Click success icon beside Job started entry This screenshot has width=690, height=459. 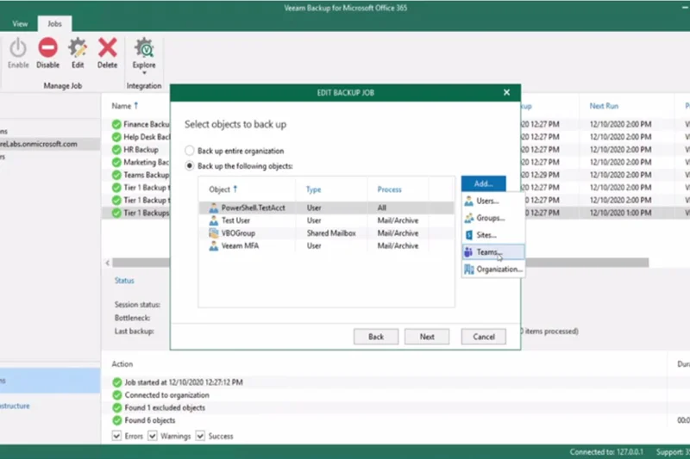(116, 382)
